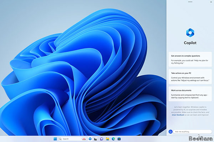The image size is (214, 142).
Task: Click the new topic button beside input
Action: click(x=170, y=132)
